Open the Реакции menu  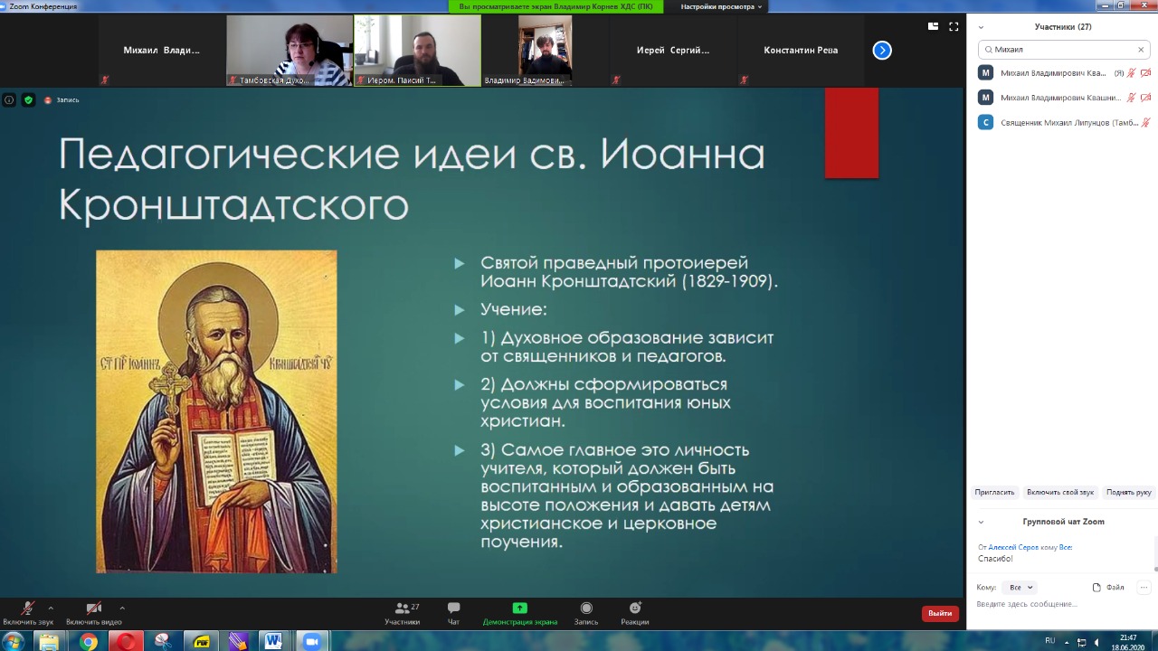click(635, 613)
